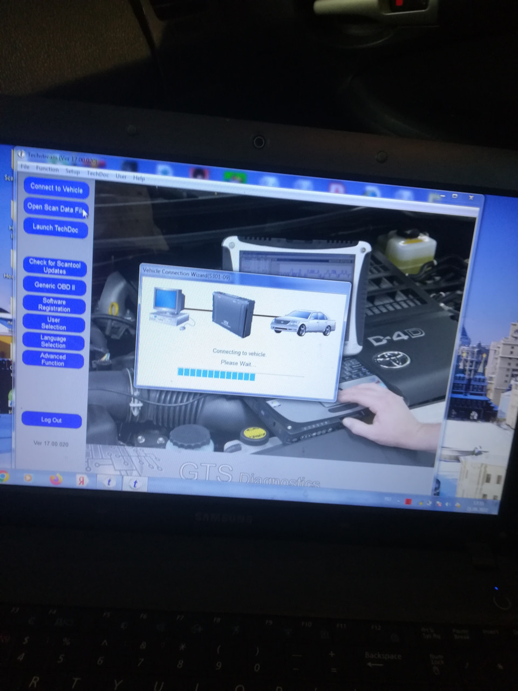Viewport: 518px width, 691px height.
Task: Open the Setup menu
Action: point(72,172)
